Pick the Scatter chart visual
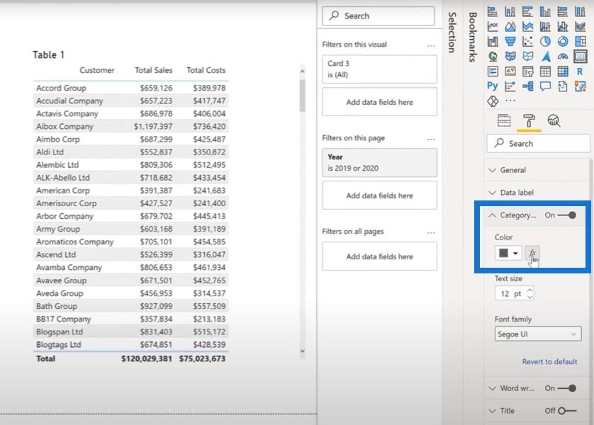 click(x=527, y=41)
